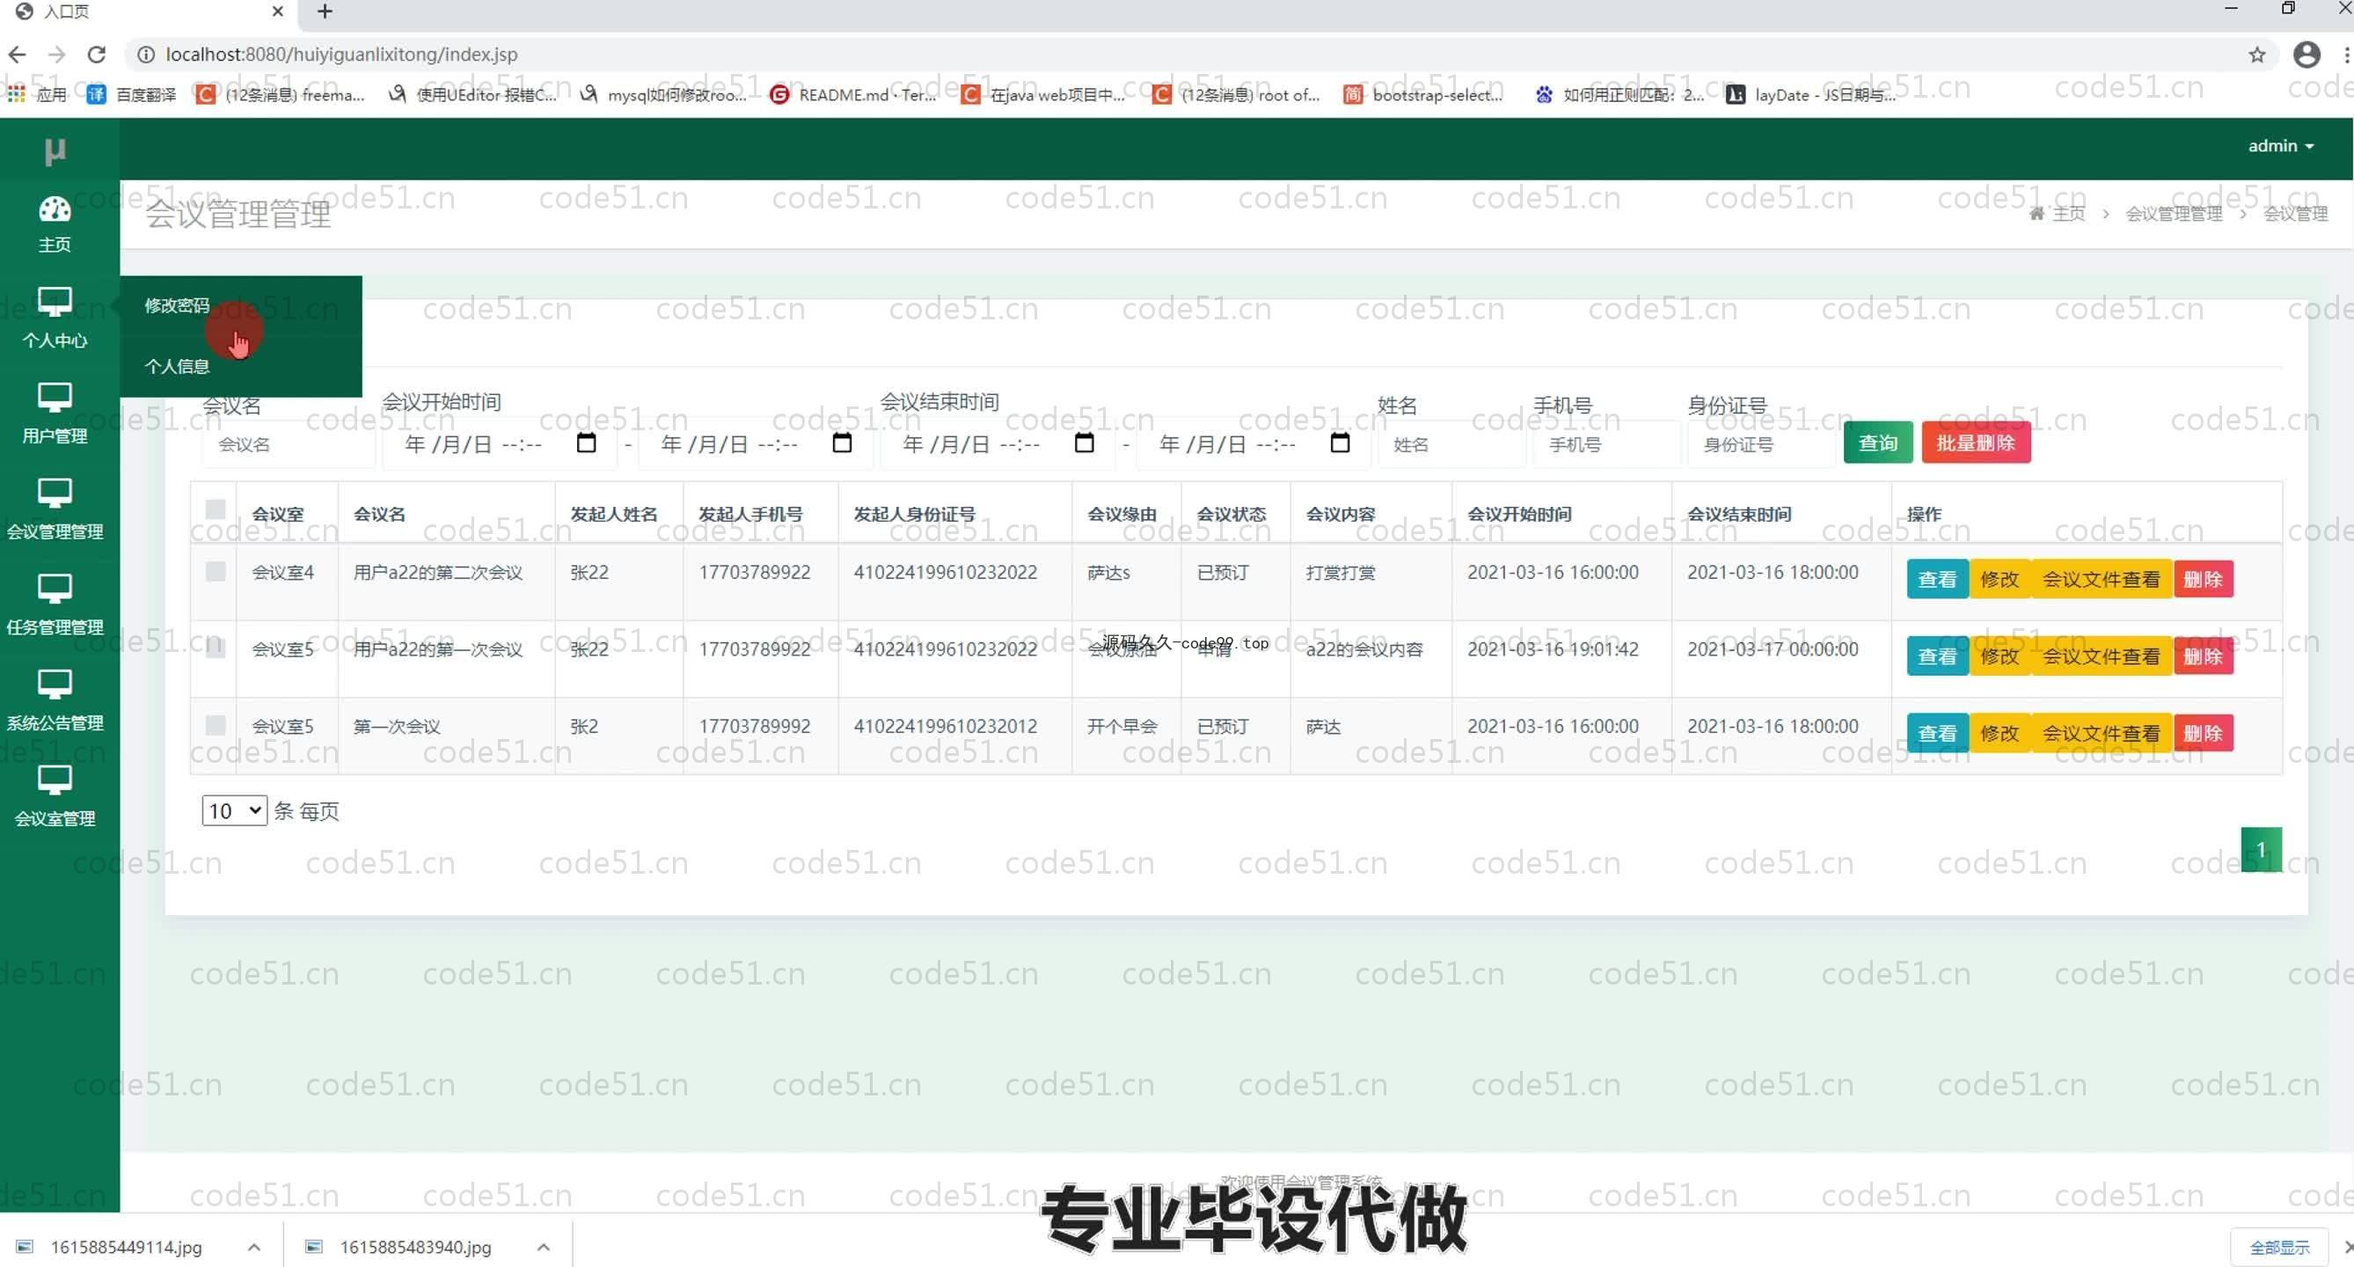
Task: Open calendar picker of second end-time field
Action: pos(1340,443)
